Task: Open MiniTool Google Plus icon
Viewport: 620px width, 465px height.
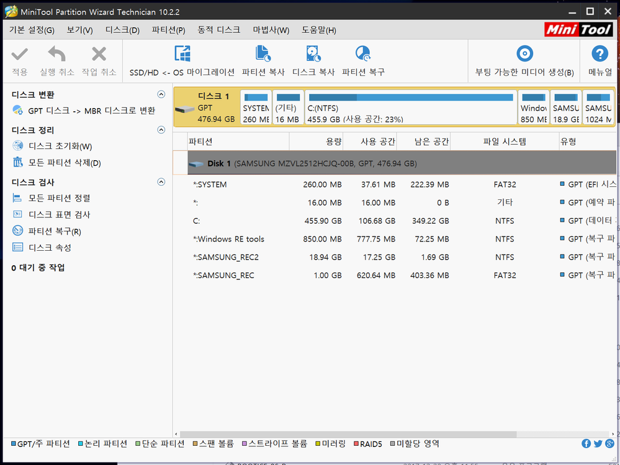Action: pyautogui.click(x=609, y=444)
